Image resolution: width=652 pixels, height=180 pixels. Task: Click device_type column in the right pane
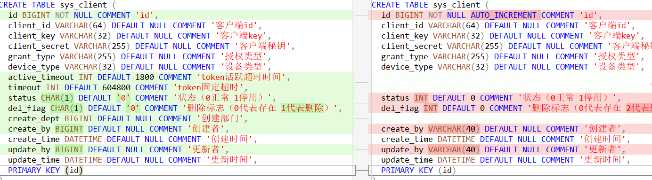407,67
